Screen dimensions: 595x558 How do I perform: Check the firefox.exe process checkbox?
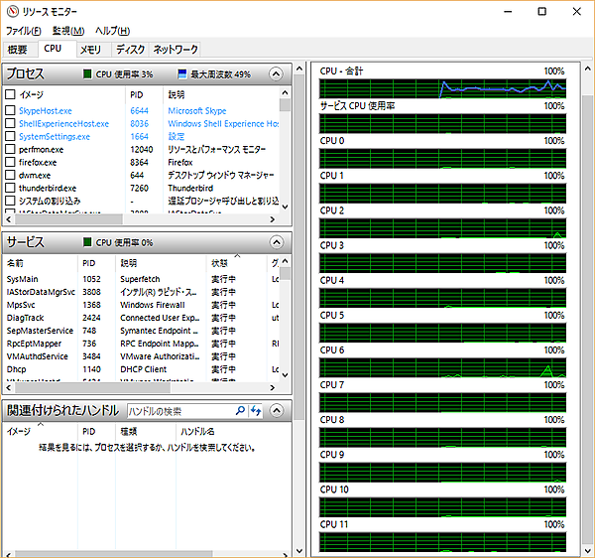tap(10, 162)
